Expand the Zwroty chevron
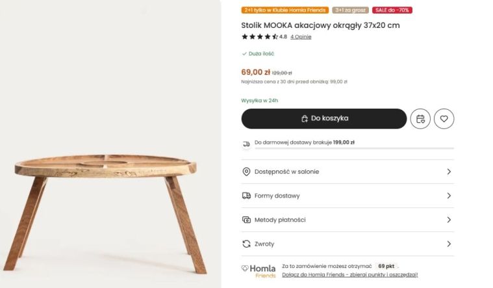Image resolution: width=493 pixels, height=288 pixels. click(x=449, y=244)
